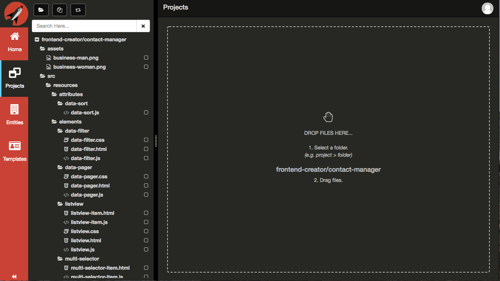Check the business-man.png checkbox
Image resolution: width=500 pixels, height=281 pixels.
(x=146, y=58)
